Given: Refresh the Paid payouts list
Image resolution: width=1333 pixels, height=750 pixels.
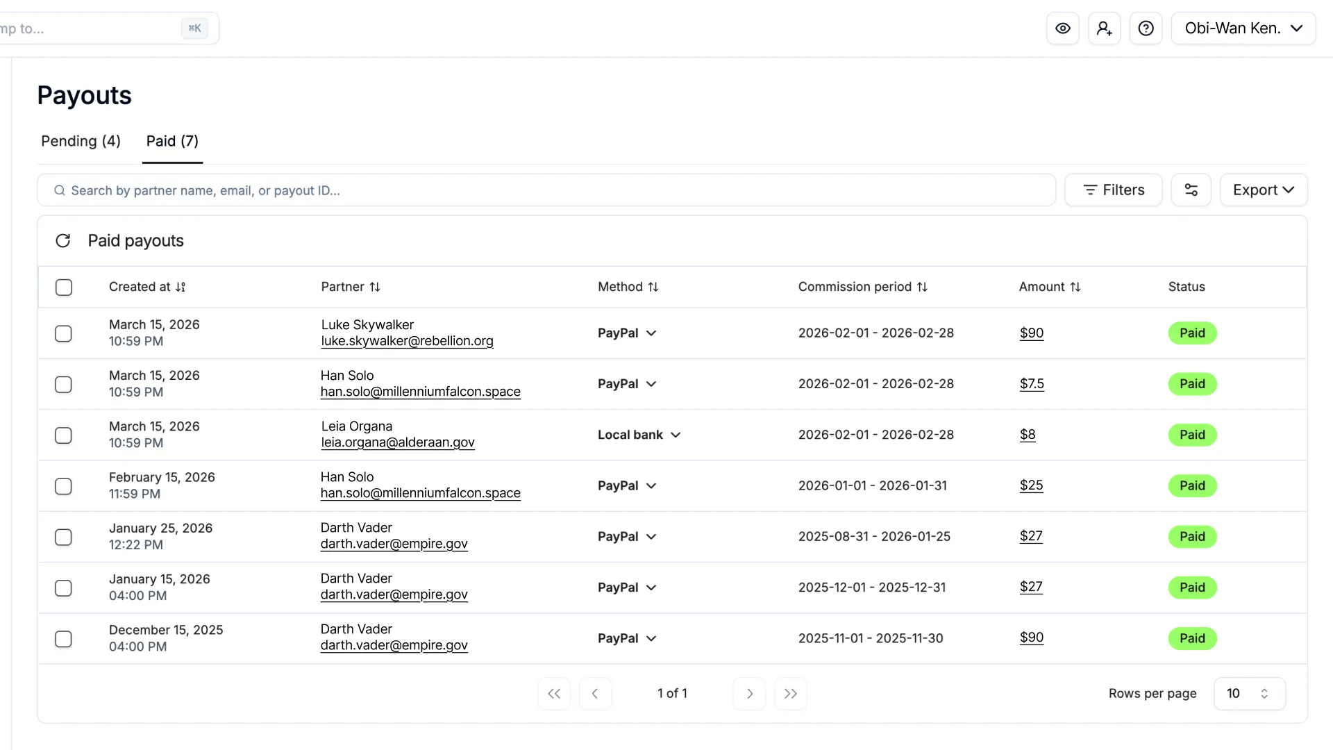Looking at the screenshot, I should click(63, 241).
